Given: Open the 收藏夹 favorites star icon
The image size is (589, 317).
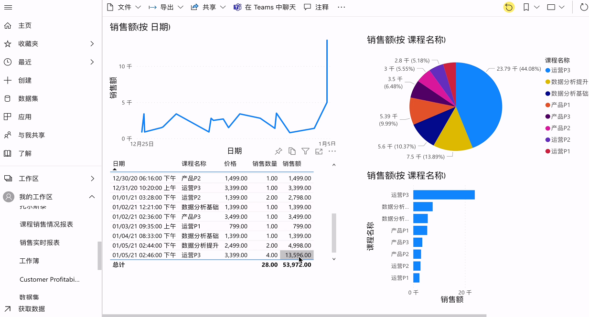Looking at the screenshot, I should (x=8, y=44).
